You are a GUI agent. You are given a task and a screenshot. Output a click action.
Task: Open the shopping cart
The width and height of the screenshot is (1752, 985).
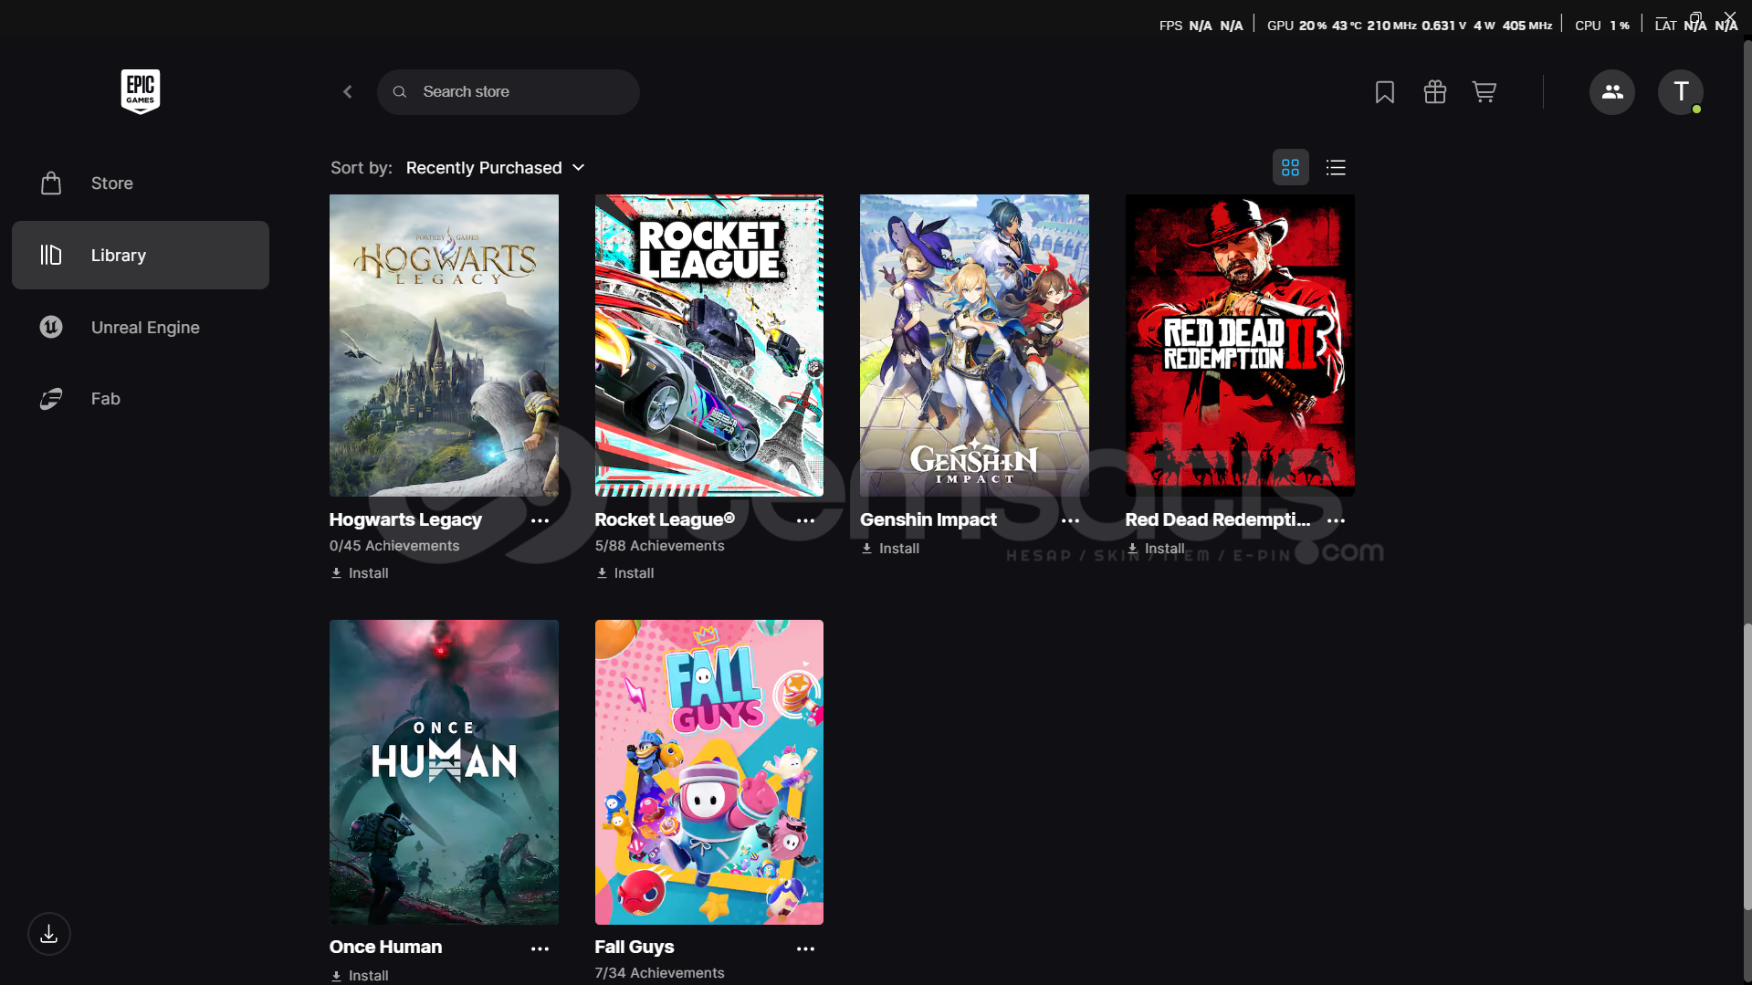(1484, 92)
